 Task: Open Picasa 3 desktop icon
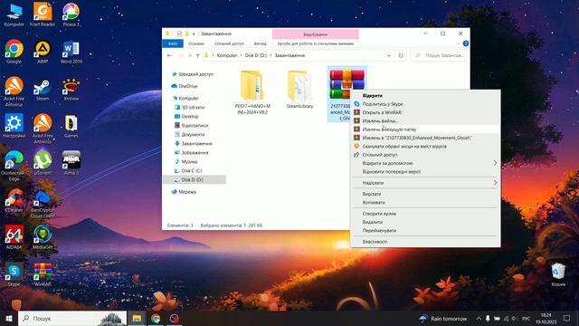coord(71,14)
